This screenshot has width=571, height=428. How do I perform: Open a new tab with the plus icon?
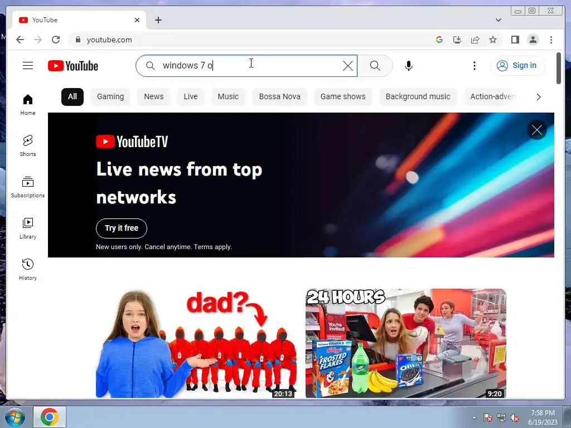tap(158, 20)
